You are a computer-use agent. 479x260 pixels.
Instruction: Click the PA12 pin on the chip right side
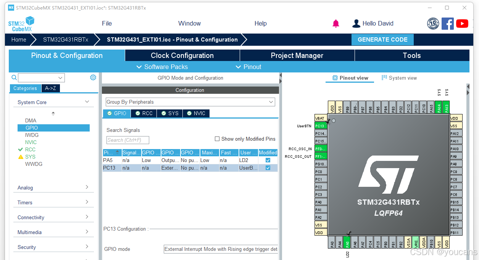(455, 133)
